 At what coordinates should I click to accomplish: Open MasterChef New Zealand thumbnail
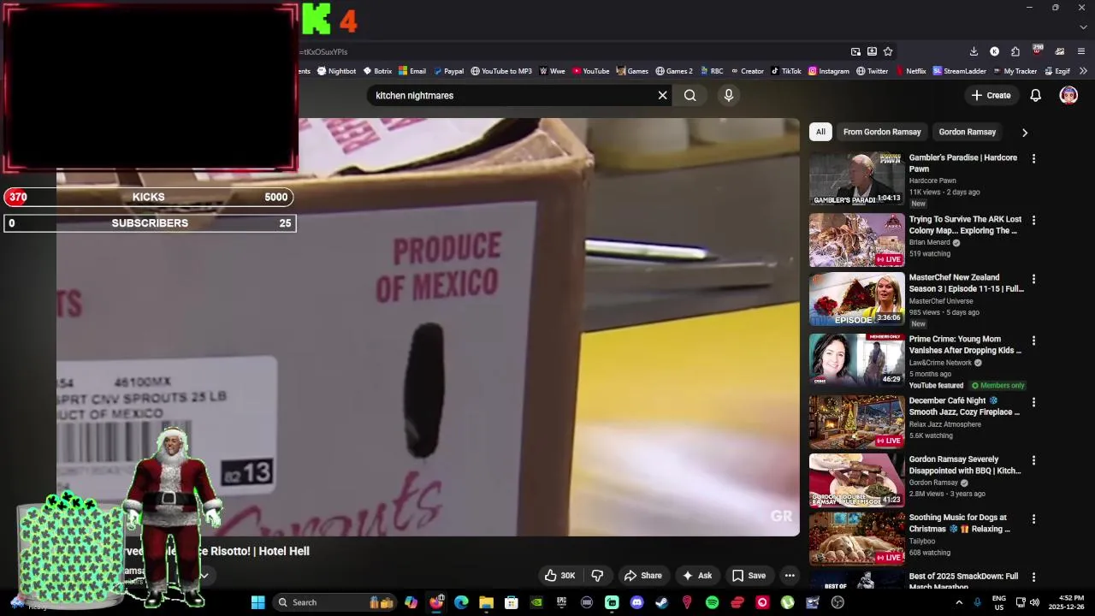[x=856, y=299]
